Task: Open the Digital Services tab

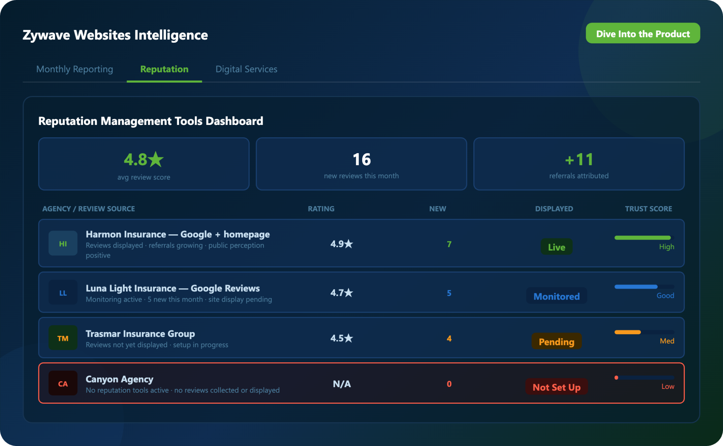Action: 246,69
